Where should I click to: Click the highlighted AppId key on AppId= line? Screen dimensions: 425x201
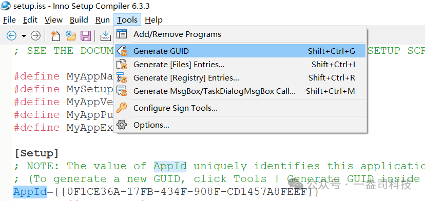pos(30,192)
